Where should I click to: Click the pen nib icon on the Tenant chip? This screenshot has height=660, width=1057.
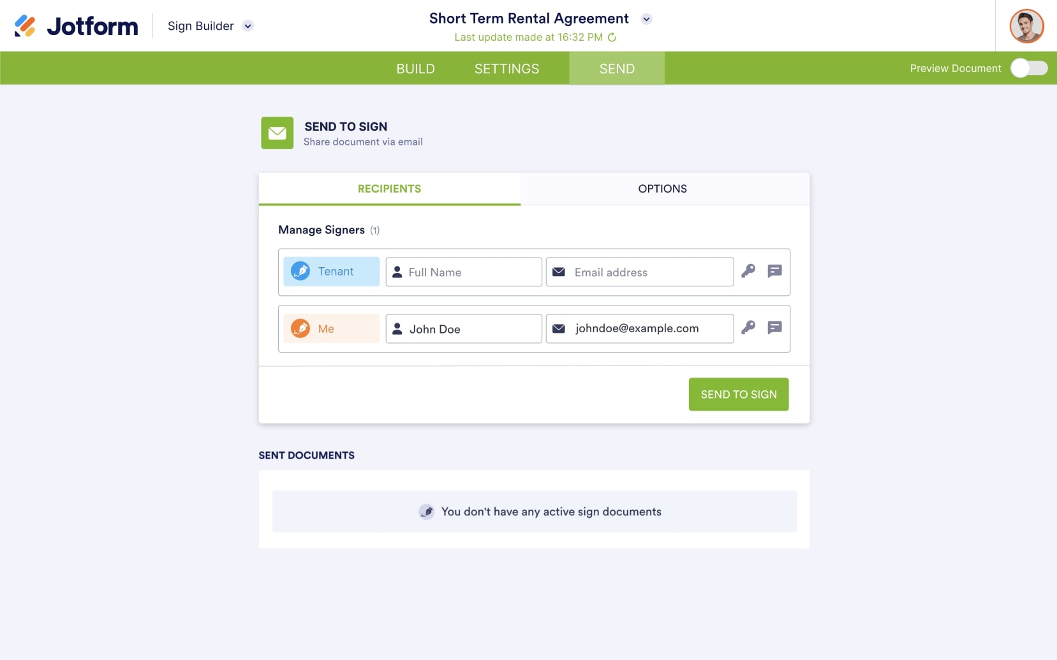coord(300,271)
